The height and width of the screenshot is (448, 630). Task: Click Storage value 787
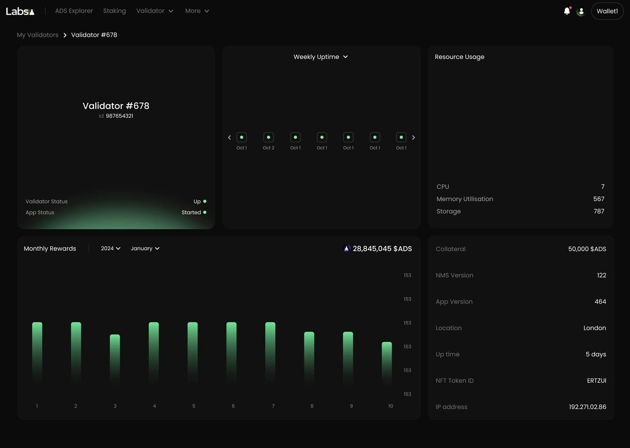click(599, 211)
